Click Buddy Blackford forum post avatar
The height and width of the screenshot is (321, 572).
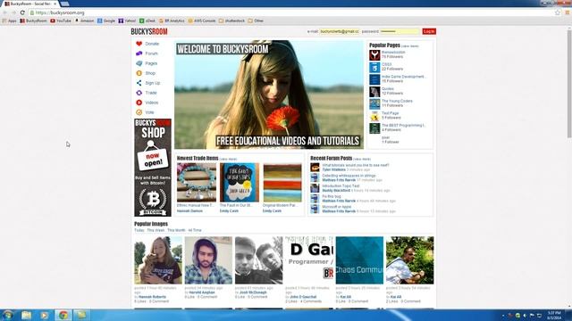[x=315, y=188]
